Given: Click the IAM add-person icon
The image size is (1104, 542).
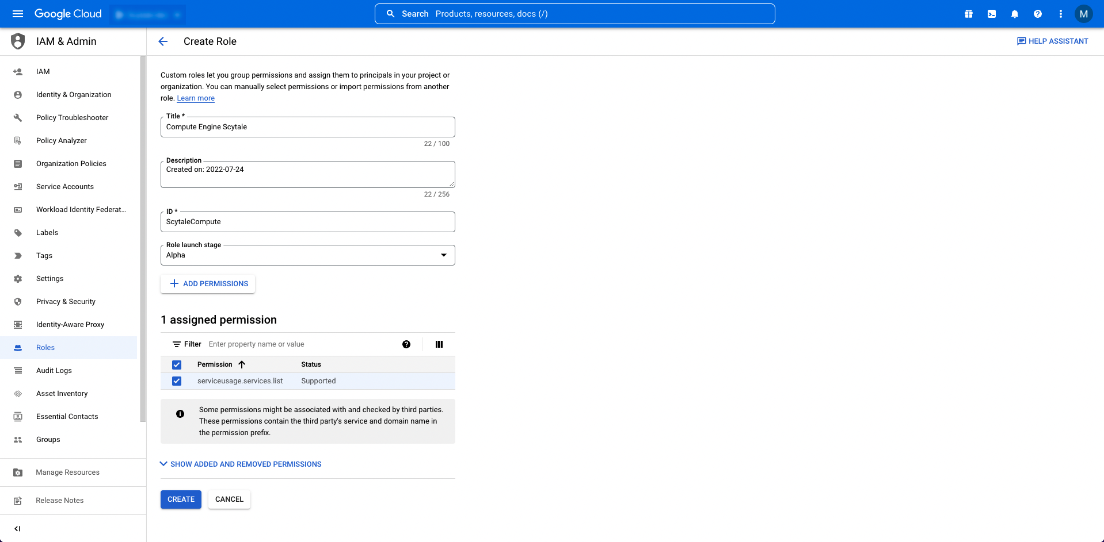Looking at the screenshot, I should (18, 72).
